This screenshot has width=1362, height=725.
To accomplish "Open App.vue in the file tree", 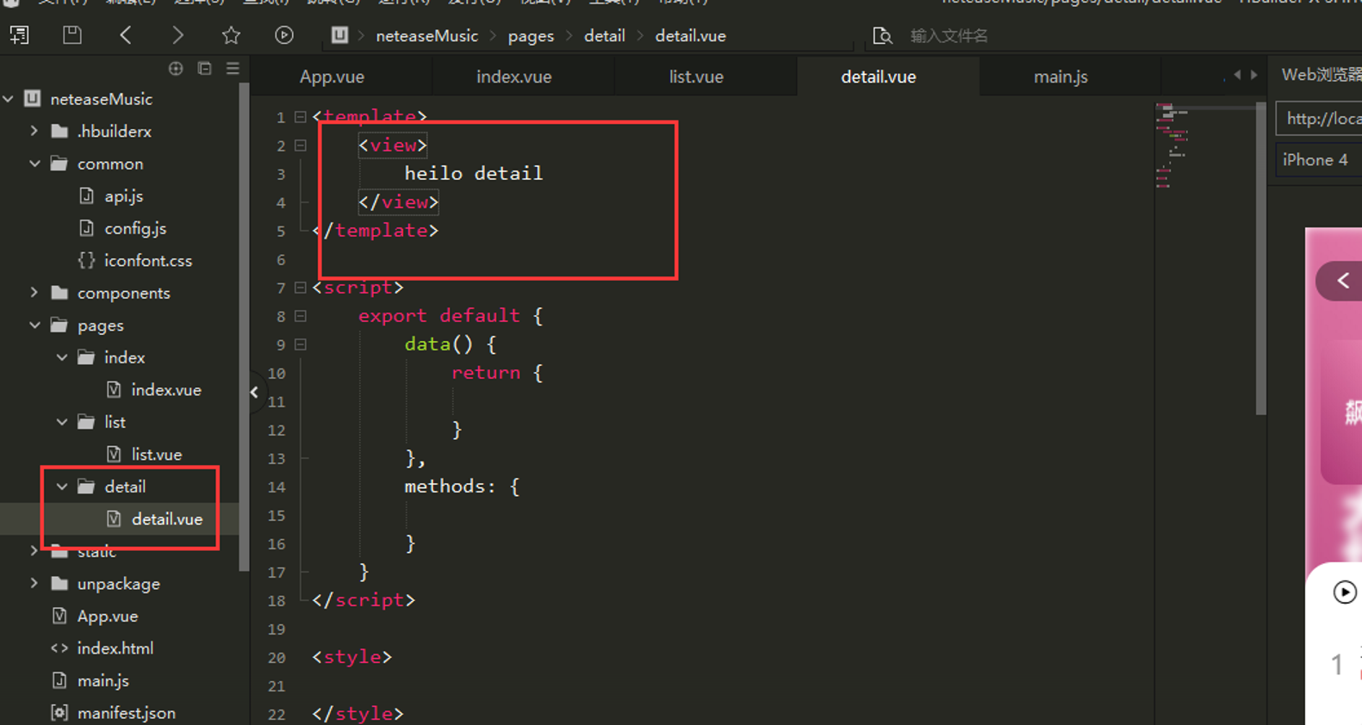I will 108,617.
